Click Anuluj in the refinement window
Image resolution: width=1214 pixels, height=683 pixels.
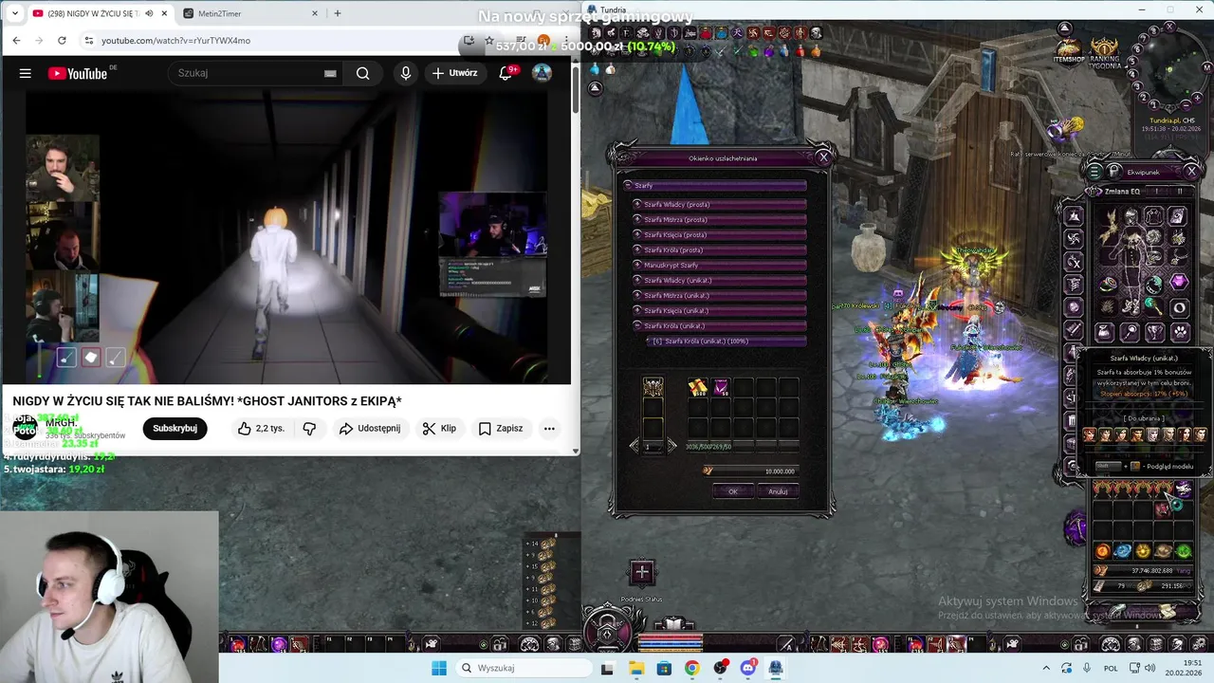pyautogui.click(x=778, y=491)
